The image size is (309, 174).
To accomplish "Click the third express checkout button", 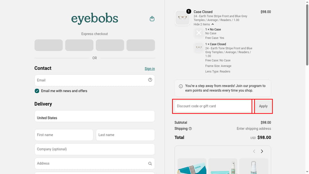I will [x=110, y=45].
